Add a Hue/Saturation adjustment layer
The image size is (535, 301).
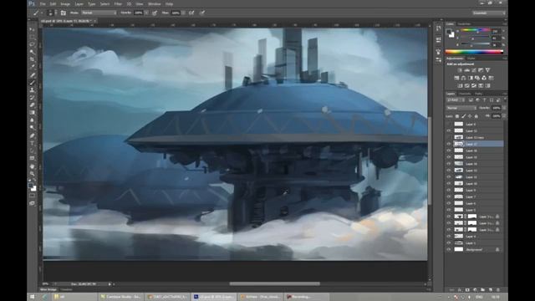(x=456, y=78)
